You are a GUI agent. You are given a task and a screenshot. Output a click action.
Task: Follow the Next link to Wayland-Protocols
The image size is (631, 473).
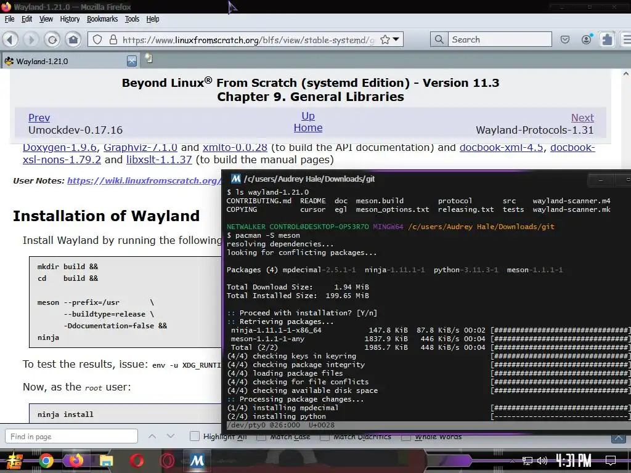582,118
